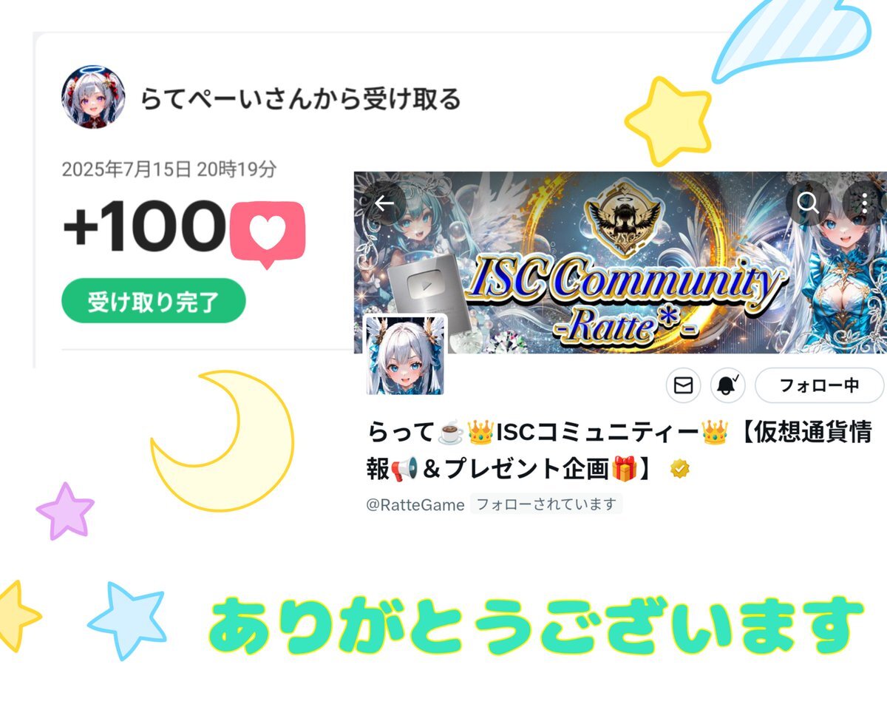Click the ISC Community banner image
This screenshot has height=710, width=887.
[x=619, y=263]
